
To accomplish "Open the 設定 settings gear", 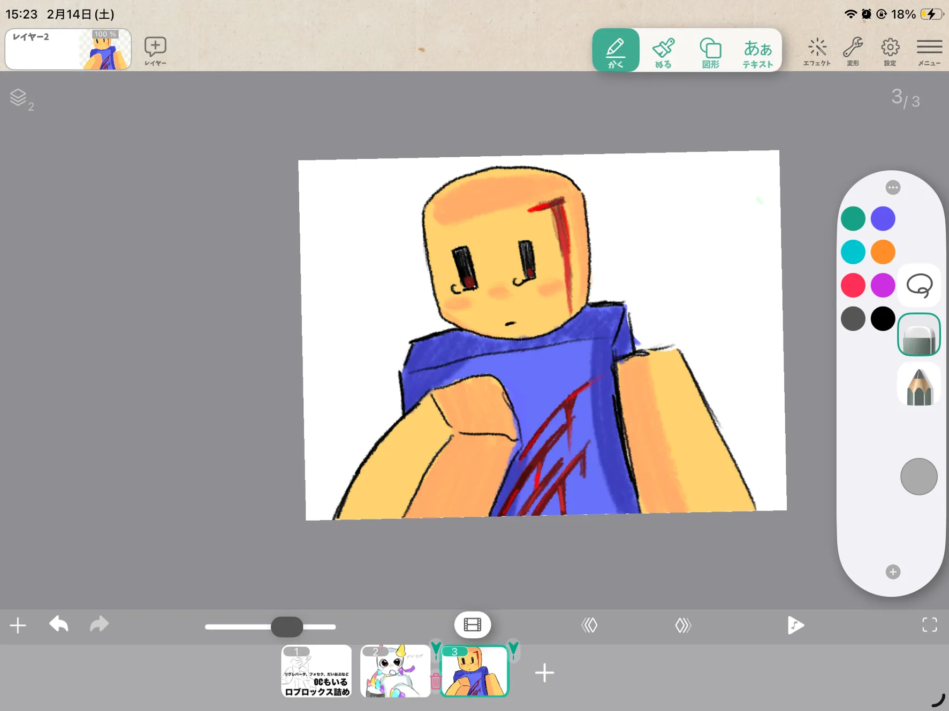I will (890, 51).
